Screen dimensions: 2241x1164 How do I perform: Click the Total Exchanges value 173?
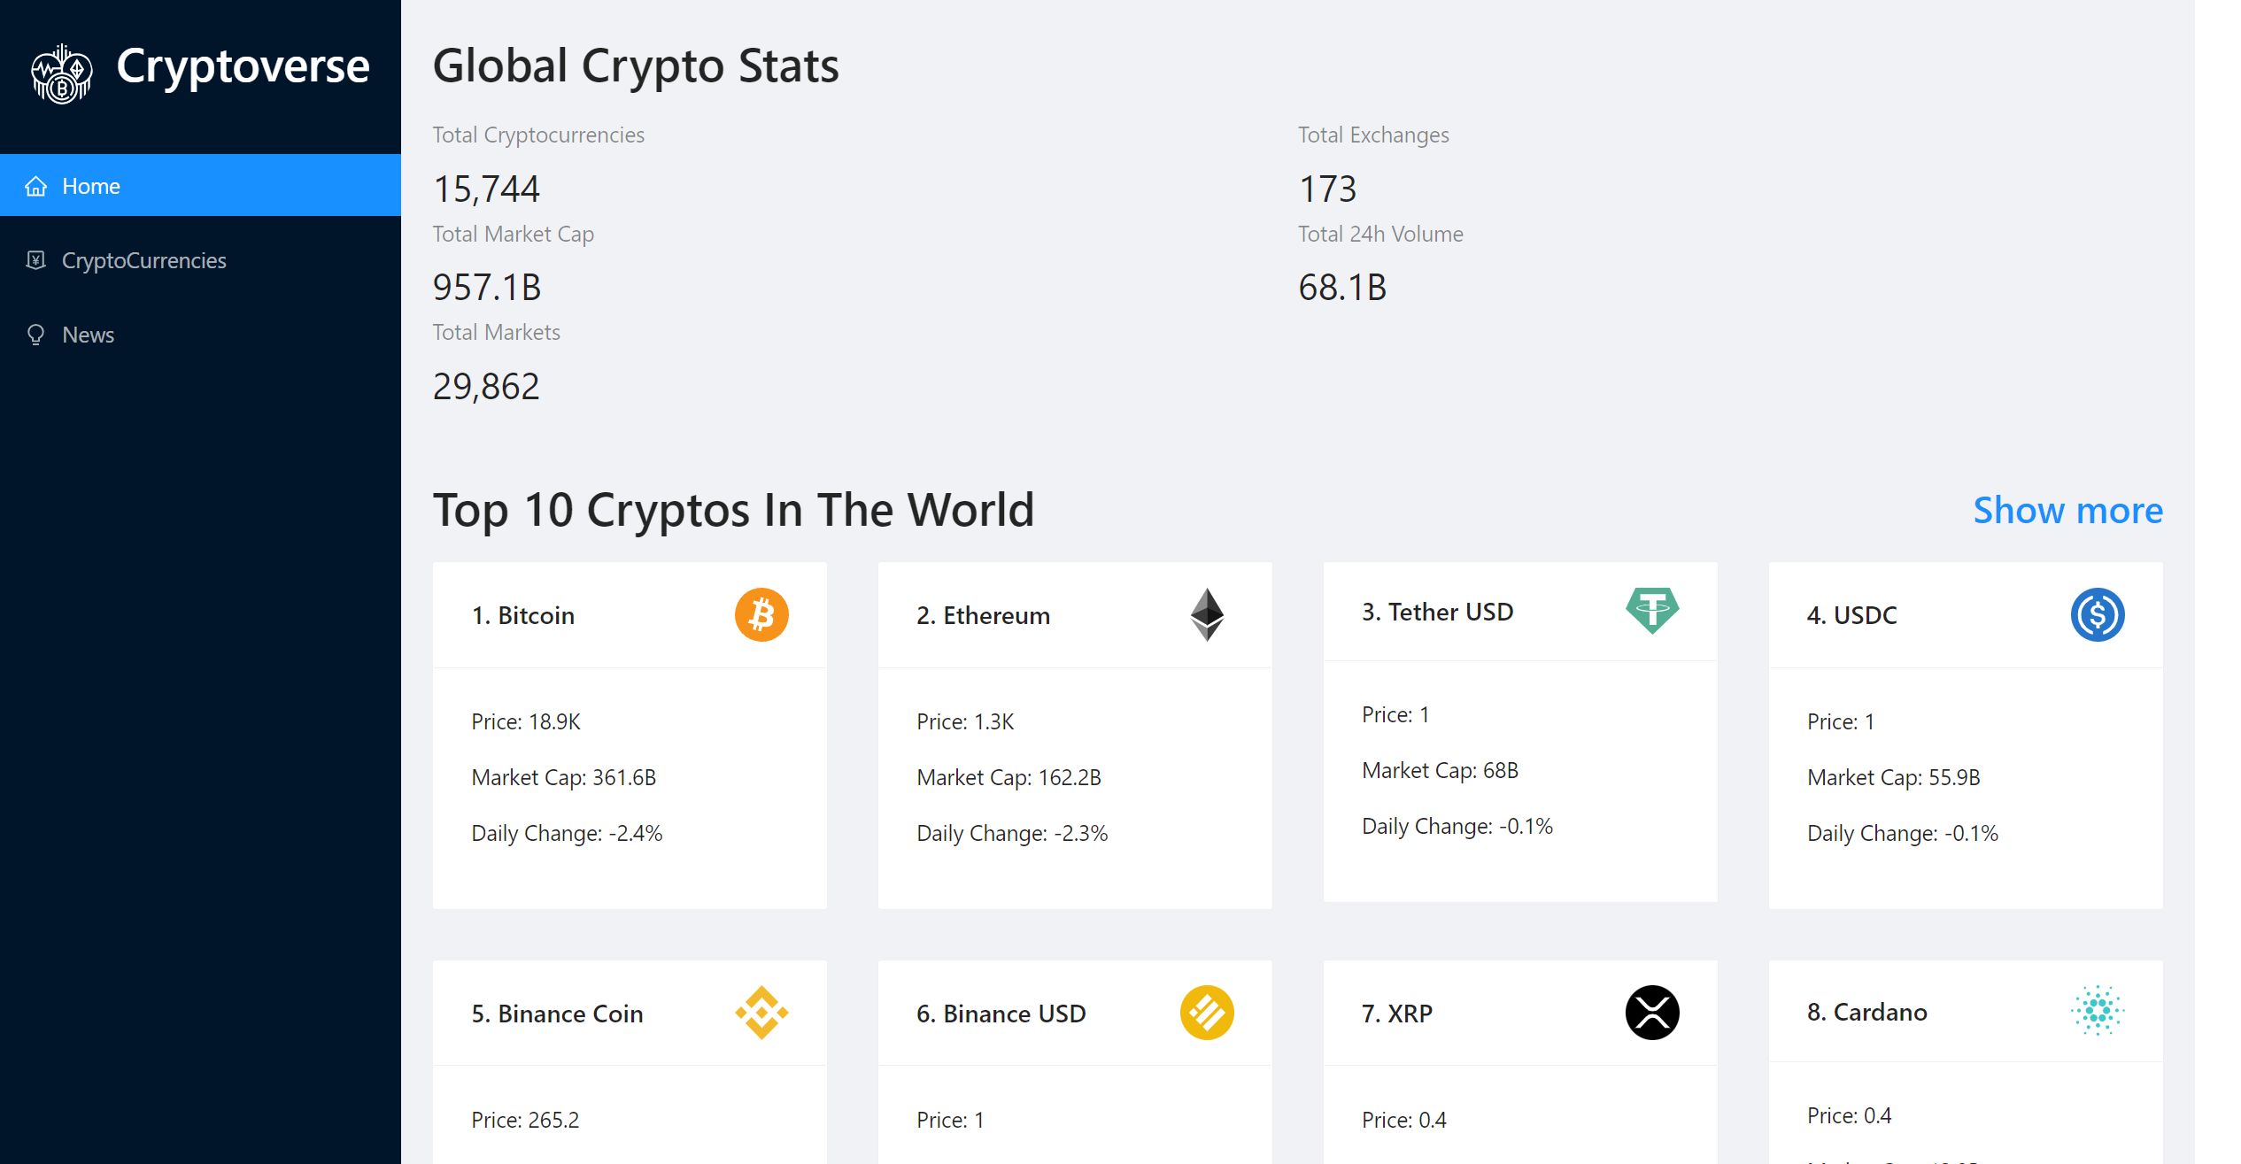click(1327, 189)
